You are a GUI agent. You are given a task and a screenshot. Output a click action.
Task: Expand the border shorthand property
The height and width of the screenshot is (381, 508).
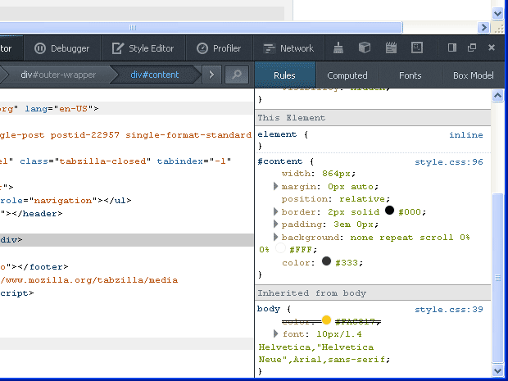click(x=275, y=211)
